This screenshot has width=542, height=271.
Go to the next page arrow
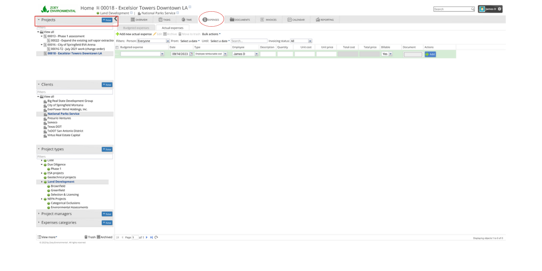click(147, 237)
